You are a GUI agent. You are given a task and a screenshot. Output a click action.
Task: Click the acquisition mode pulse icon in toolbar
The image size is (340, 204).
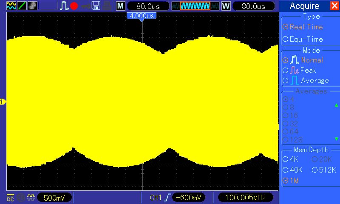(x=64, y=6)
